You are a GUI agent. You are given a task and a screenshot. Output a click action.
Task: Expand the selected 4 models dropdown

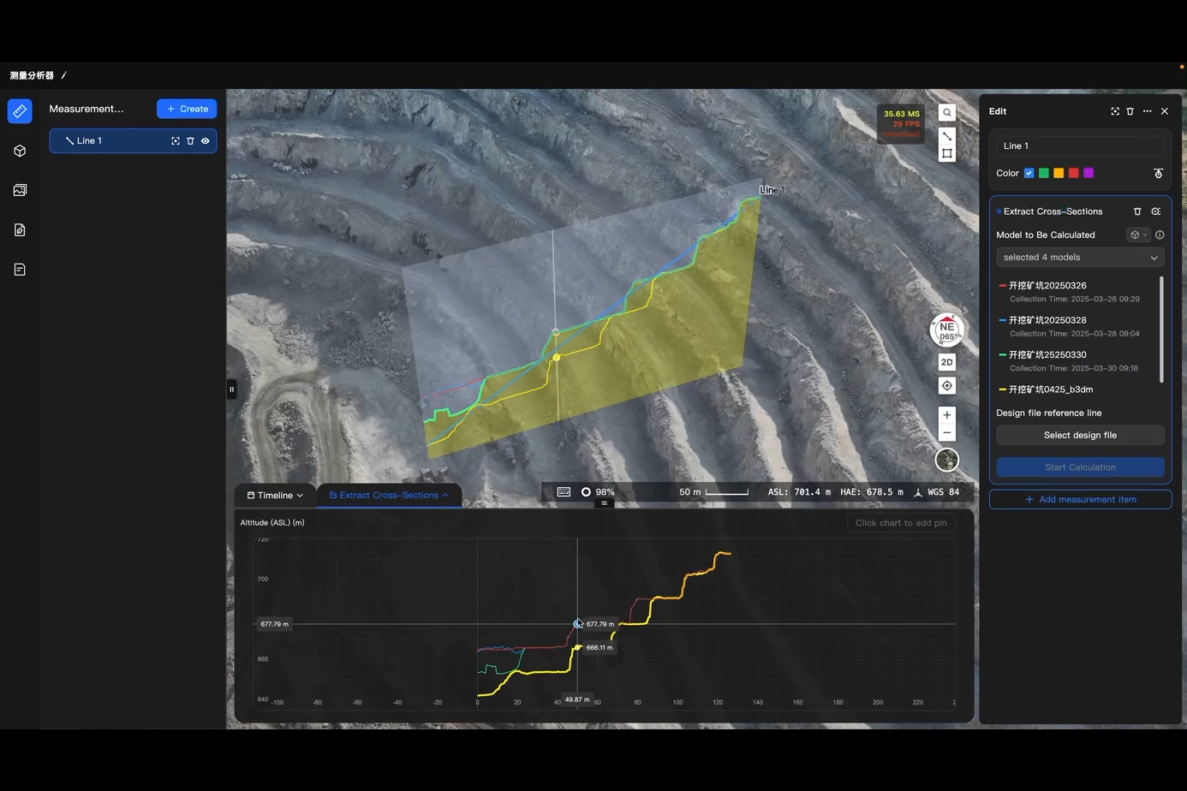pyautogui.click(x=1080, y=258)
